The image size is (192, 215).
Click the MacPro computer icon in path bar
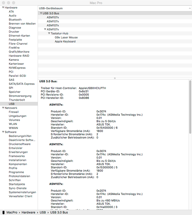click(x=4, y=212)
